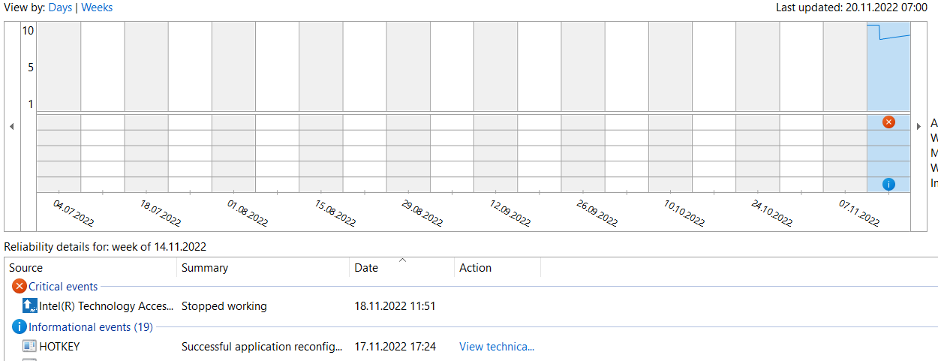Click the red Critical events group icon
The image size is (938, 361).
coord(20,287)
